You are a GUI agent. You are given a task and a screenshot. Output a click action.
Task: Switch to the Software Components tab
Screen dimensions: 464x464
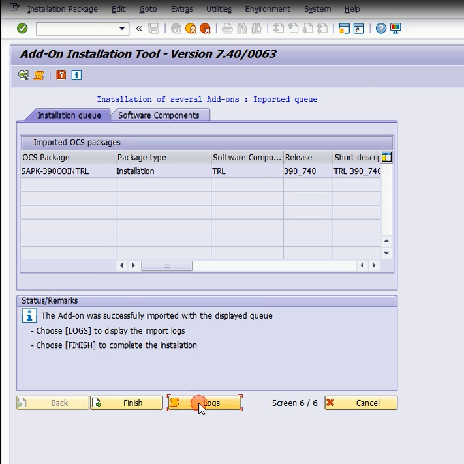pyautogui.click(x=159, y=115)
